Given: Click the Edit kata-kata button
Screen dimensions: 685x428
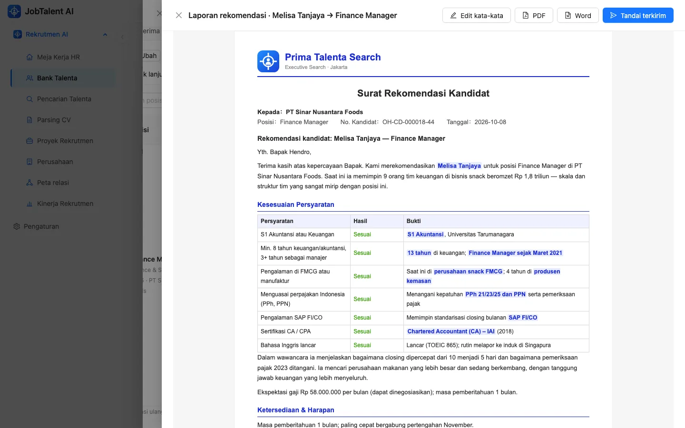Looking at the screenshot, I should pos(476,15).
